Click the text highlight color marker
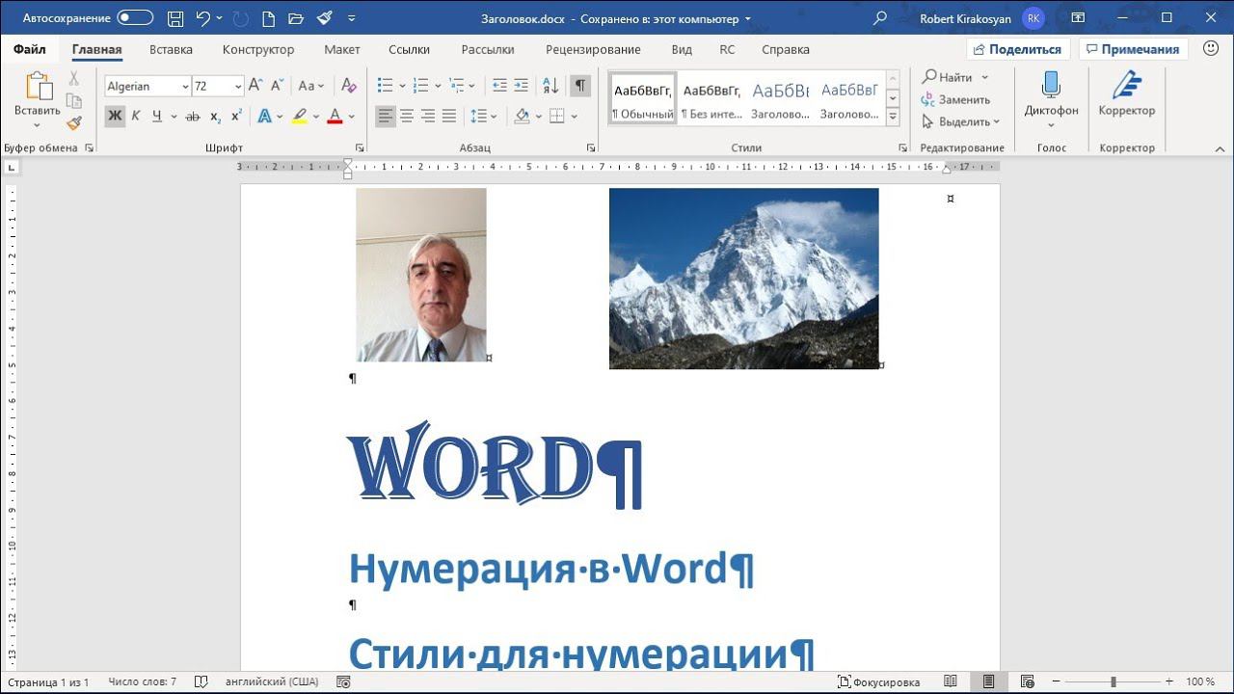1234x694 pixels. (x=299, y=117)
